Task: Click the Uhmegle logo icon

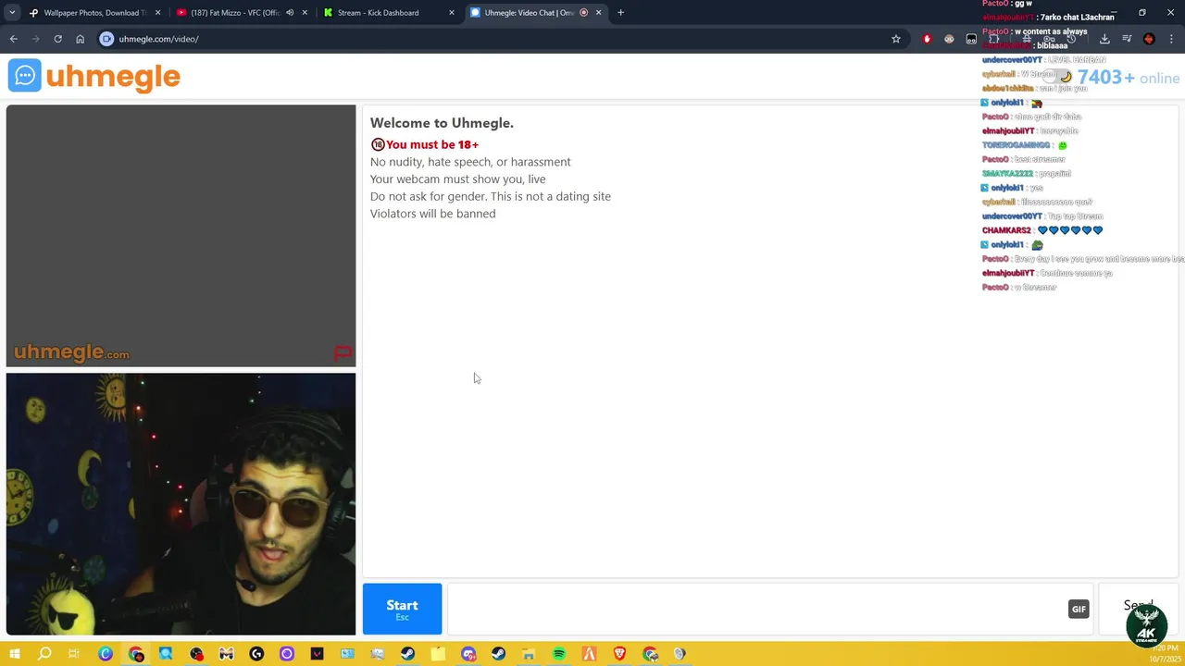Action: [25, 76]
